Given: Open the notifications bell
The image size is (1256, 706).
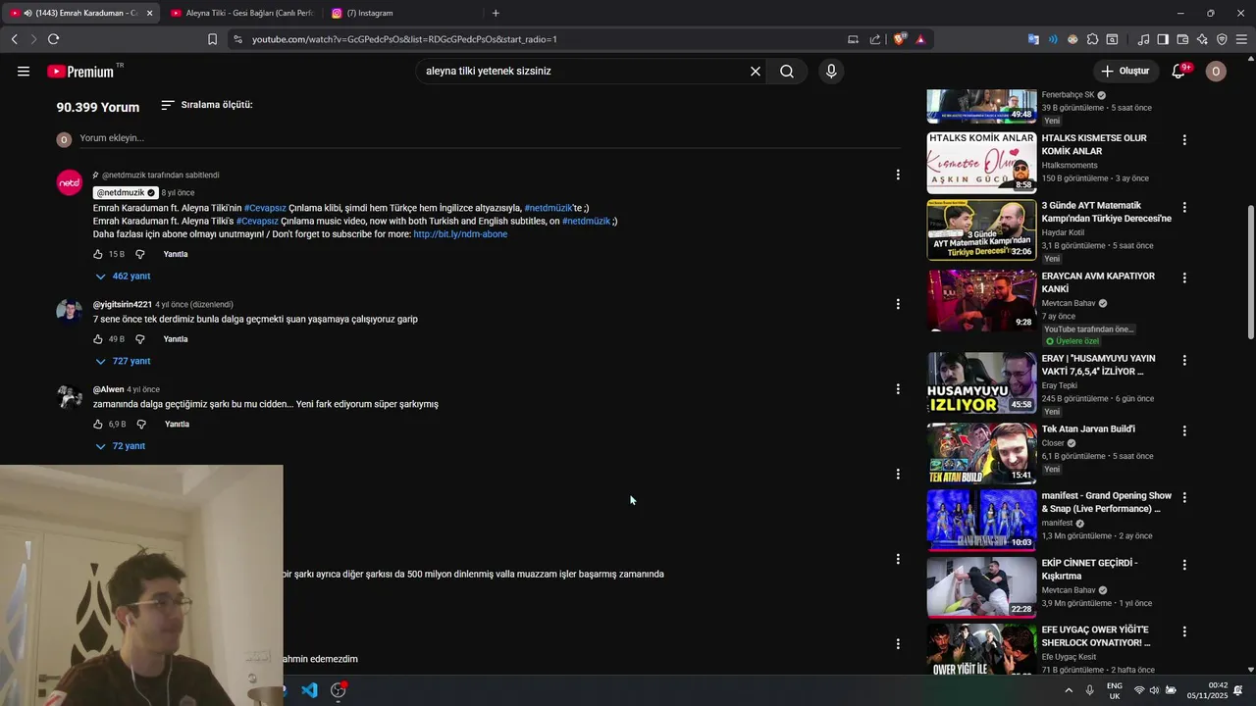Looking at the screenshot, I should point(1179,71).
